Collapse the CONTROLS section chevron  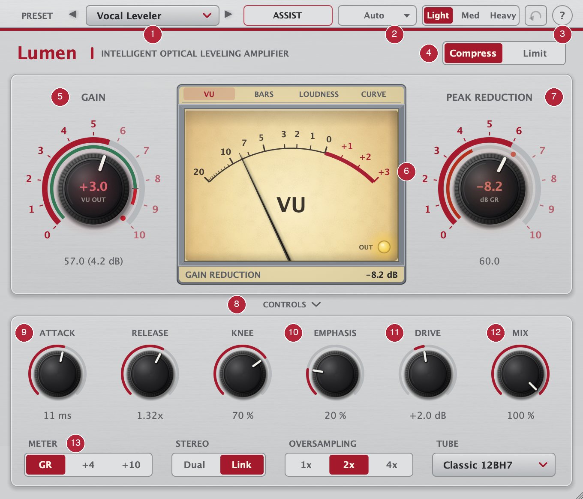(x=316, y=304)
